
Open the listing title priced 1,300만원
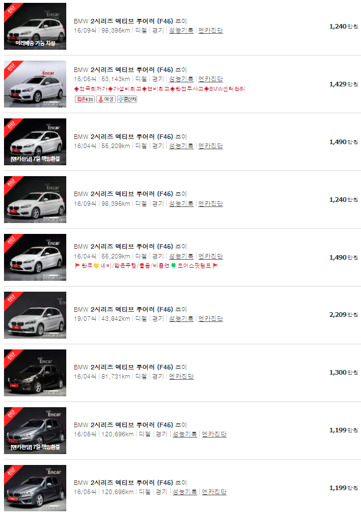pos(130,367)
